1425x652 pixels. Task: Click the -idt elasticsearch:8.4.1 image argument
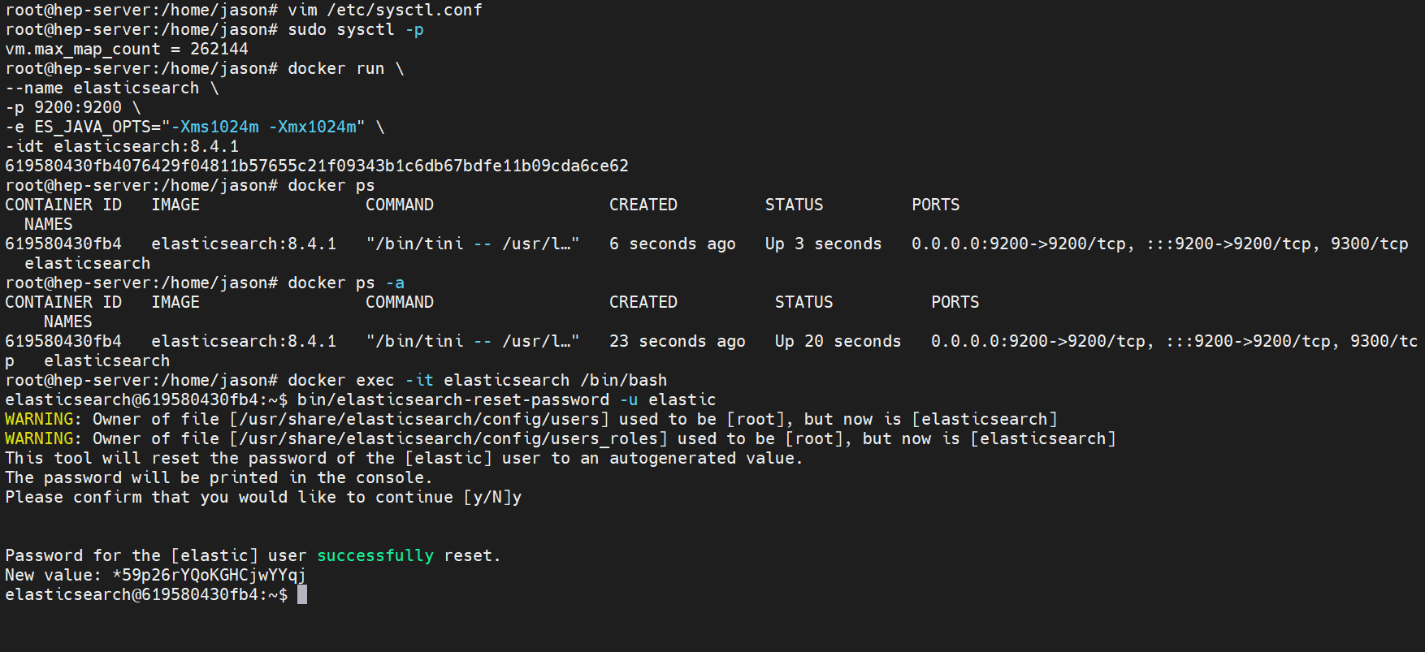coord(122,146)
